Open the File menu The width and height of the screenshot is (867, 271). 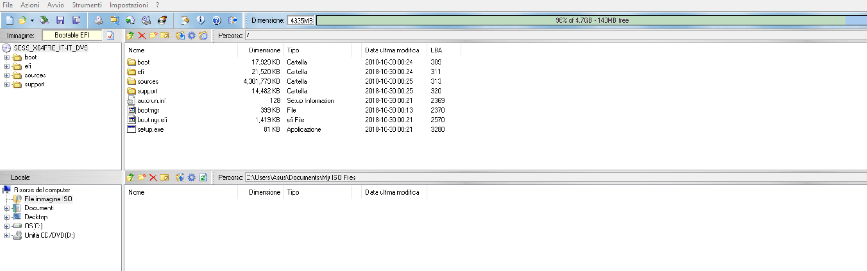click(8, 5)
